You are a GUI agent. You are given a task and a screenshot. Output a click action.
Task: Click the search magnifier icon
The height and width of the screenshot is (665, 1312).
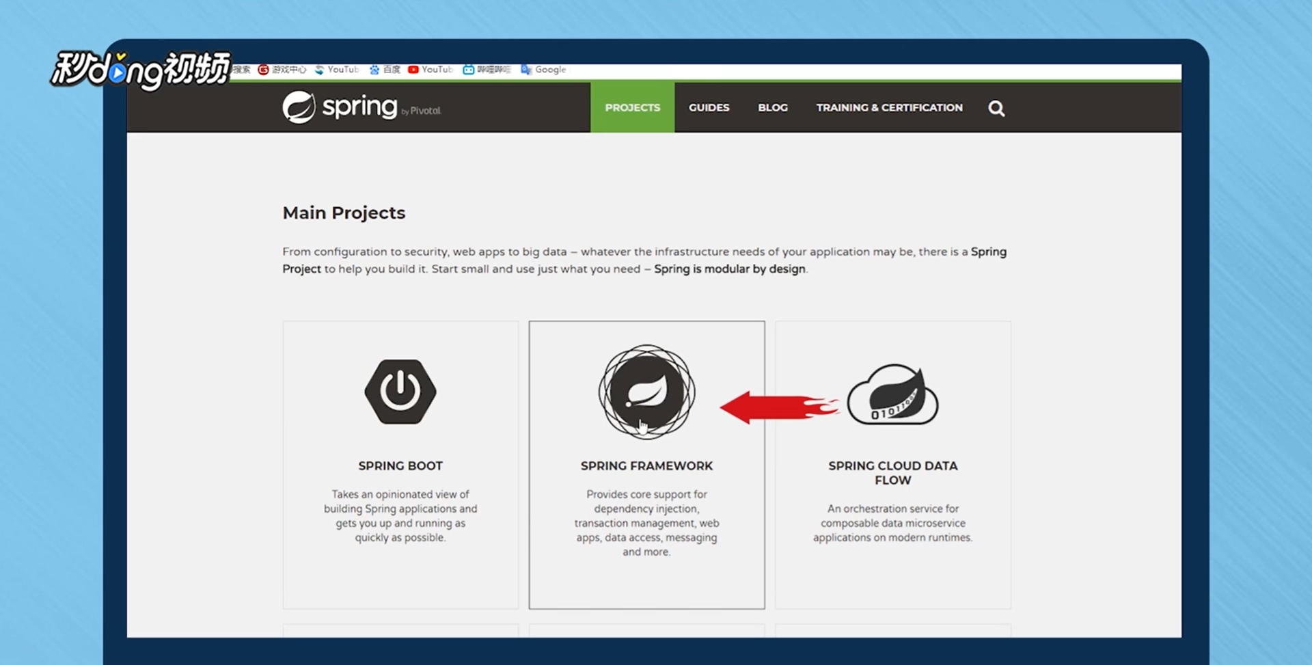[x=996, y=108]
